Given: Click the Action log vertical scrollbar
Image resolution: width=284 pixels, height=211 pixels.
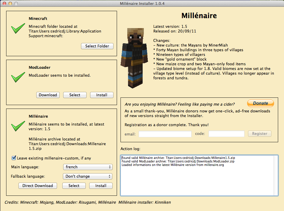Looking at the screenshot, I should 276,175.
